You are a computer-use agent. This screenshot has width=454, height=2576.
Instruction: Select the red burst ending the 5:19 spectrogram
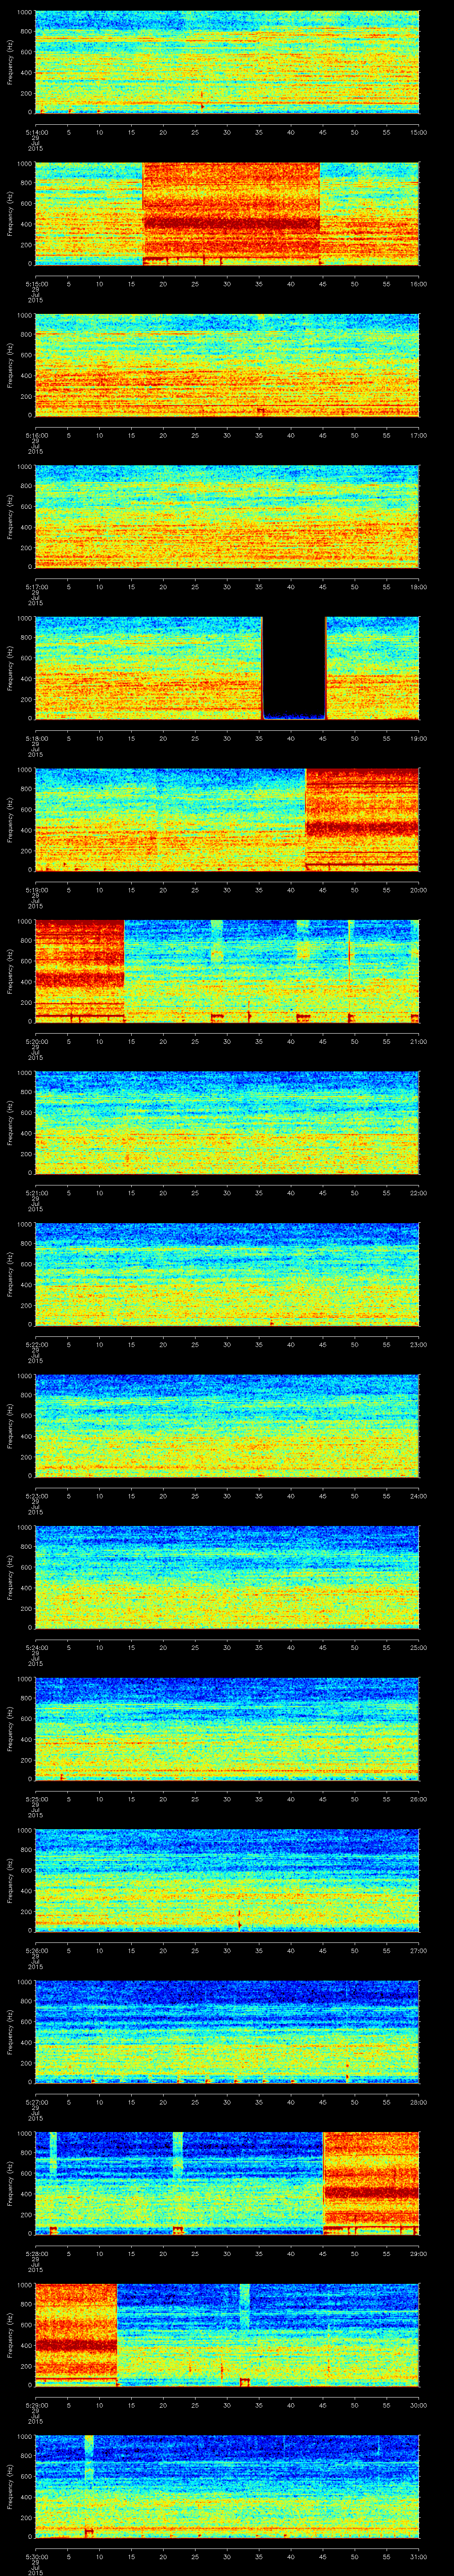point(361,818)
